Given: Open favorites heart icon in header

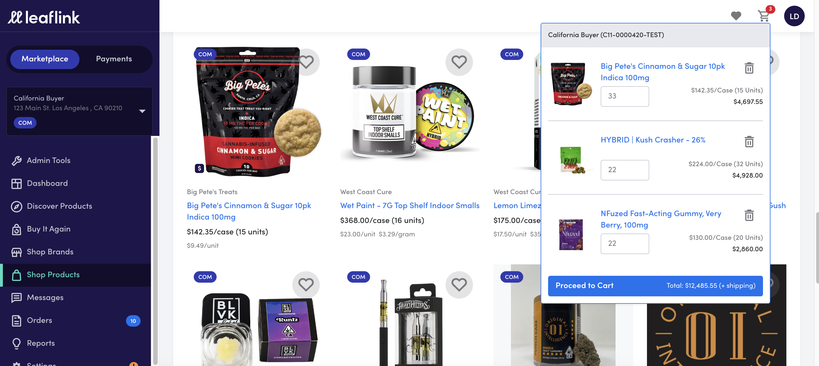Looking at the screenshot, I should click(x=736, y=16).
